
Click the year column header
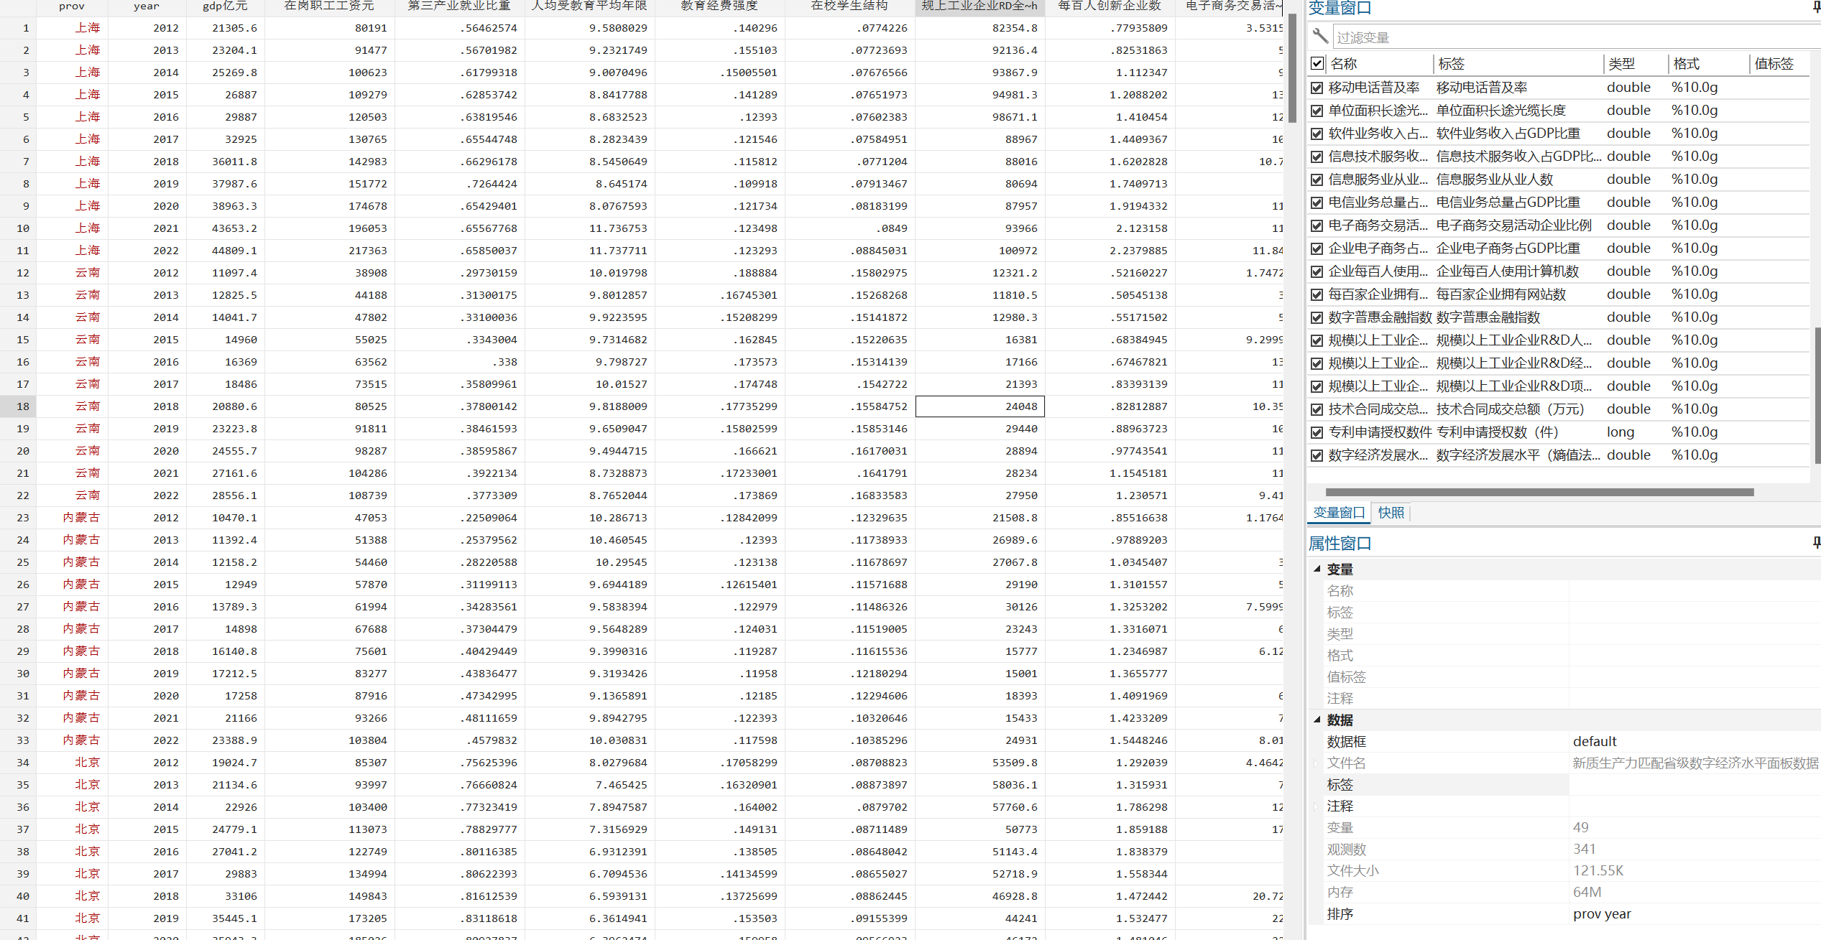pyautogui.click(x=147, y=6)
